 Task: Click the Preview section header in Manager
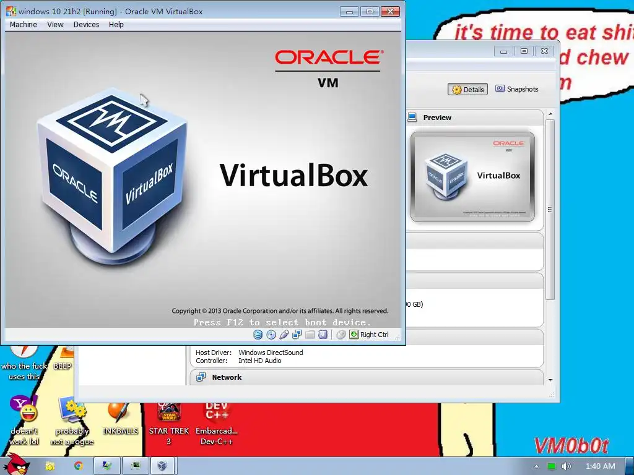pyautogui.click(x=475, y=118)
